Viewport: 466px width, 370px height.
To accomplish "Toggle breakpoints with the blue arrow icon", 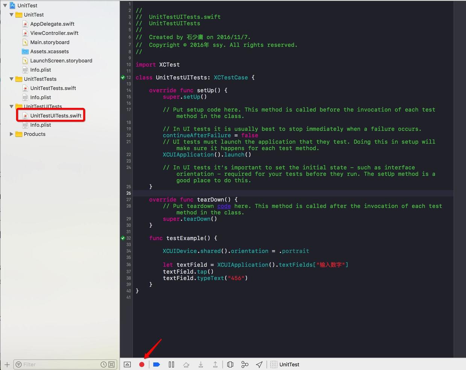I will [x=157, y=364].
